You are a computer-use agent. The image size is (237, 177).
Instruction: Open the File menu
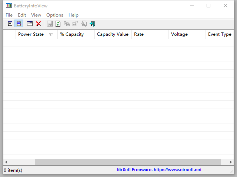[9, 15]
